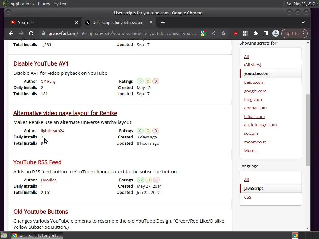The image size is (319, 239).
Task: Open the red blocker extension icon
Action: 236,34
